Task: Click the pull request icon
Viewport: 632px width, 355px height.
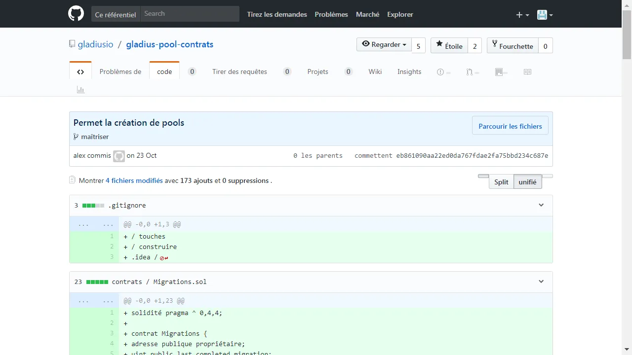Action: click(x=469, y=72)
